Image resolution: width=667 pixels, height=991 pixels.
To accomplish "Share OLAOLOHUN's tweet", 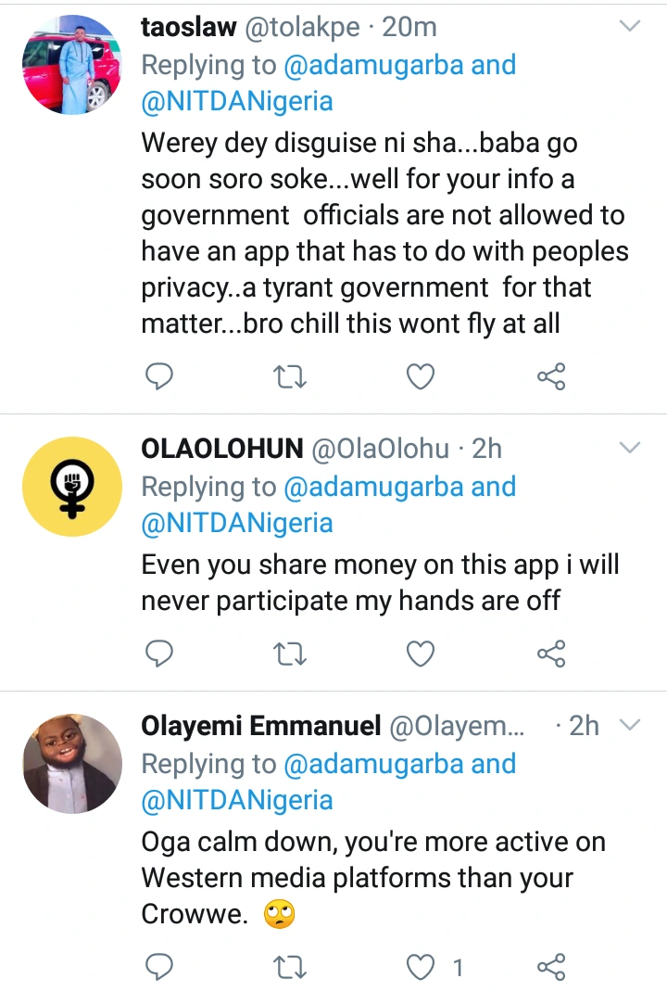I will (551, 654).
